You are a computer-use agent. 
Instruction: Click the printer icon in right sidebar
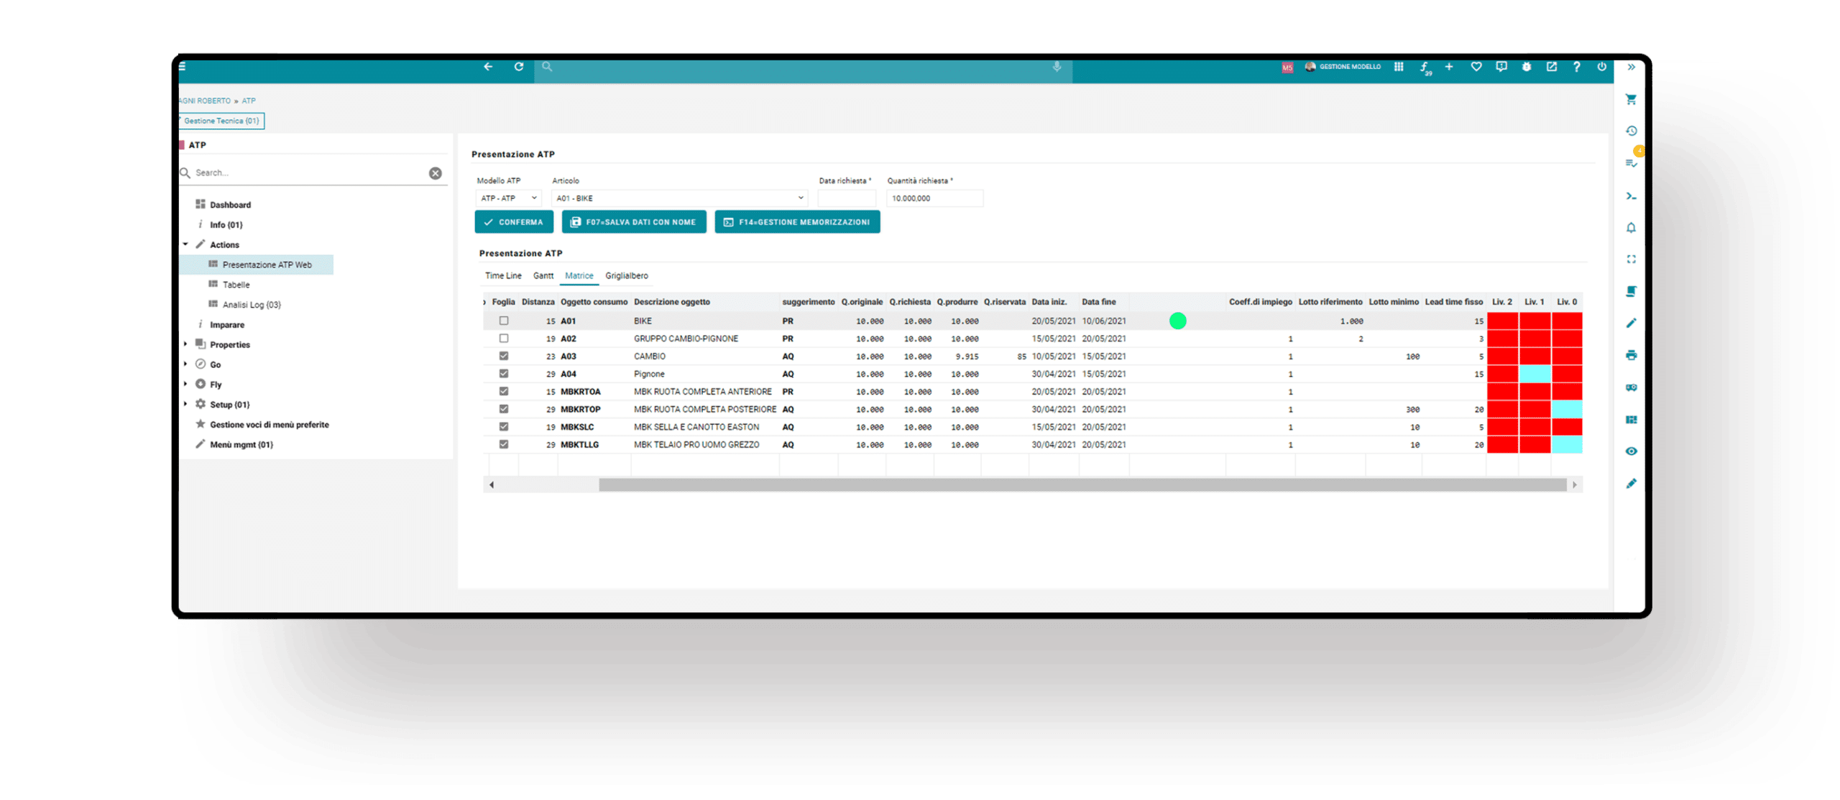click(x=1631, y=355)
